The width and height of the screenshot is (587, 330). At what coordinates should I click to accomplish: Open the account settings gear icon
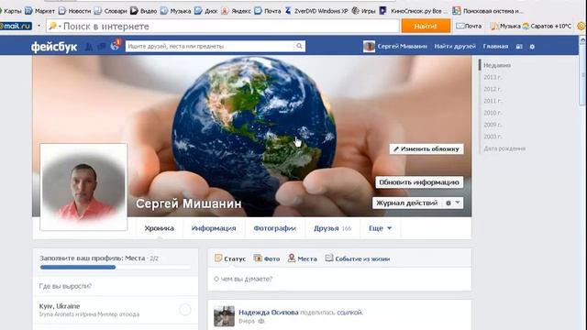point(532,47)
